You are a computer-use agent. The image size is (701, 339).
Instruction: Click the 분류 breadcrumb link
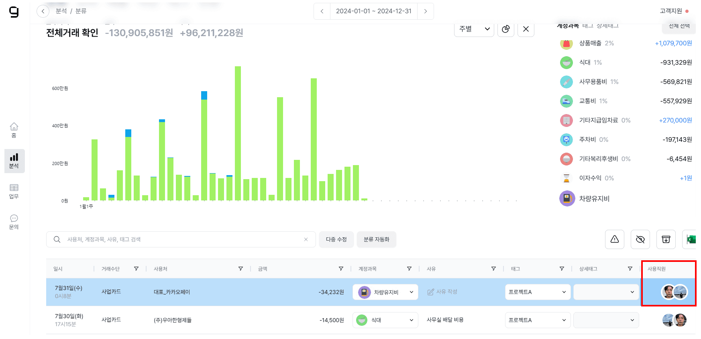(81, 11)
